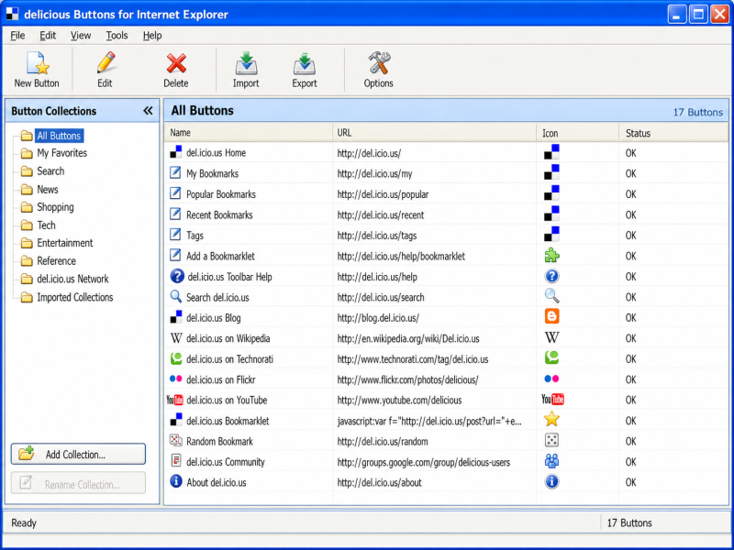The height and width of the screenshot is (550, 734).
Task: Select the del.icio.us on Wikipedia row name
Action: point(228,338)
